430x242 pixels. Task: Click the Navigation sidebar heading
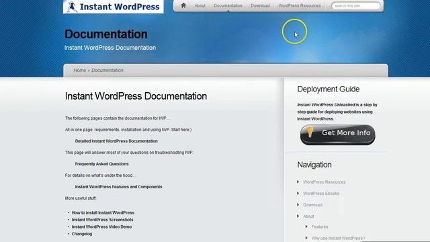coord(314,165)
